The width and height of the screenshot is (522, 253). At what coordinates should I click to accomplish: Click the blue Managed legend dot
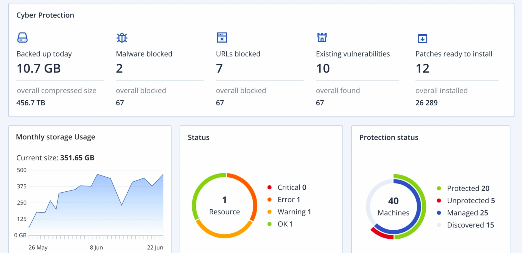pos(439,213)
